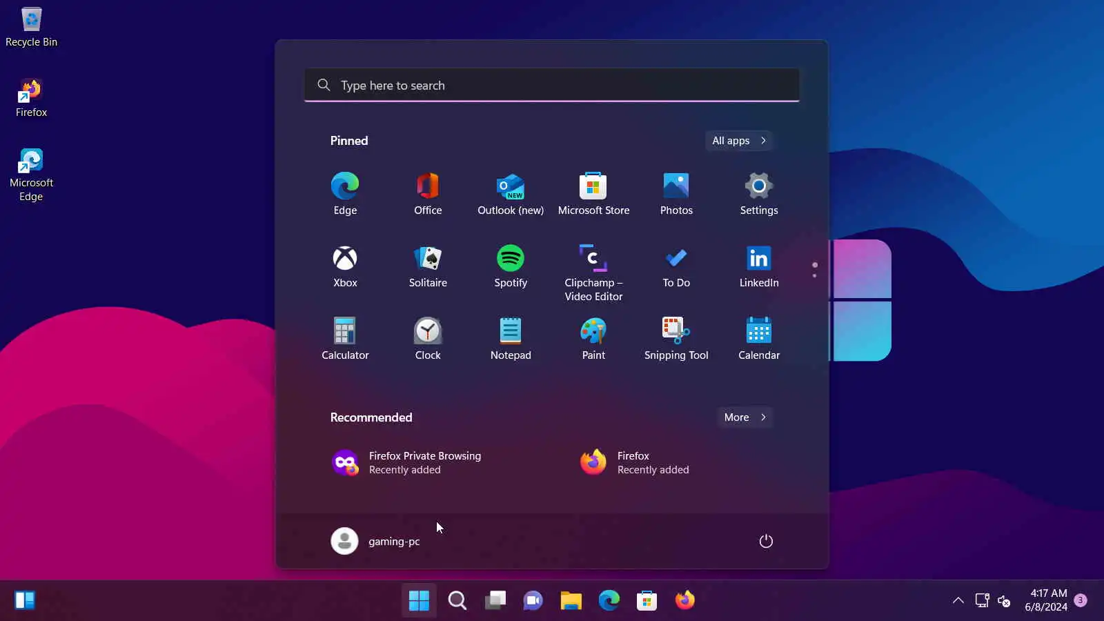The height and width of the screenshot is (621, 1104).
Task: Go to next pinned apps page
Action: tap(815, 275)
